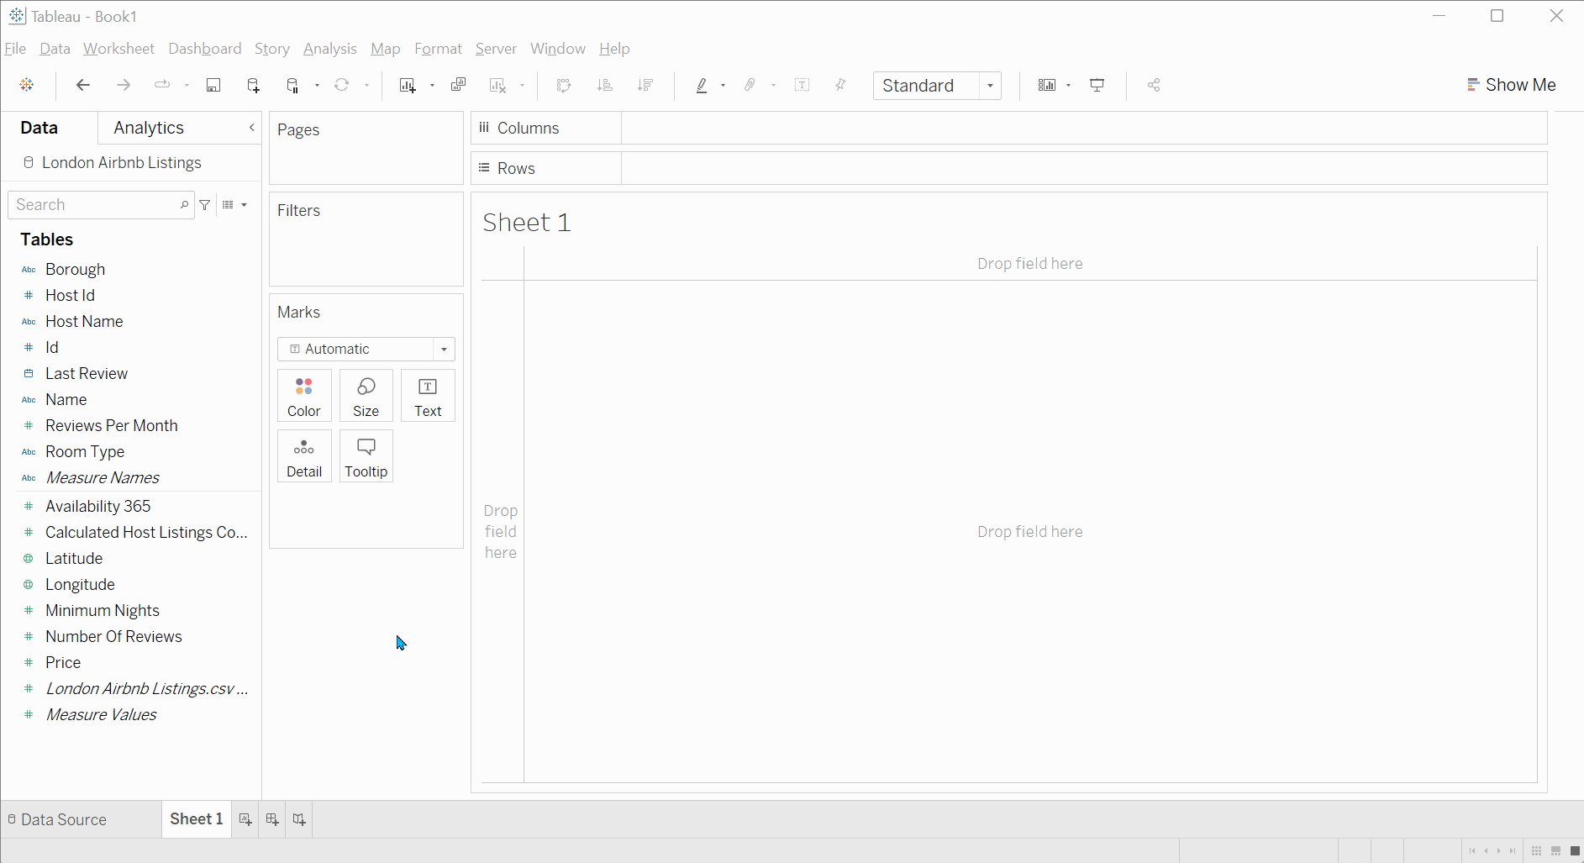Click the Search fields input box
The width and height of the screenshot is (1584, 863).
94,205
